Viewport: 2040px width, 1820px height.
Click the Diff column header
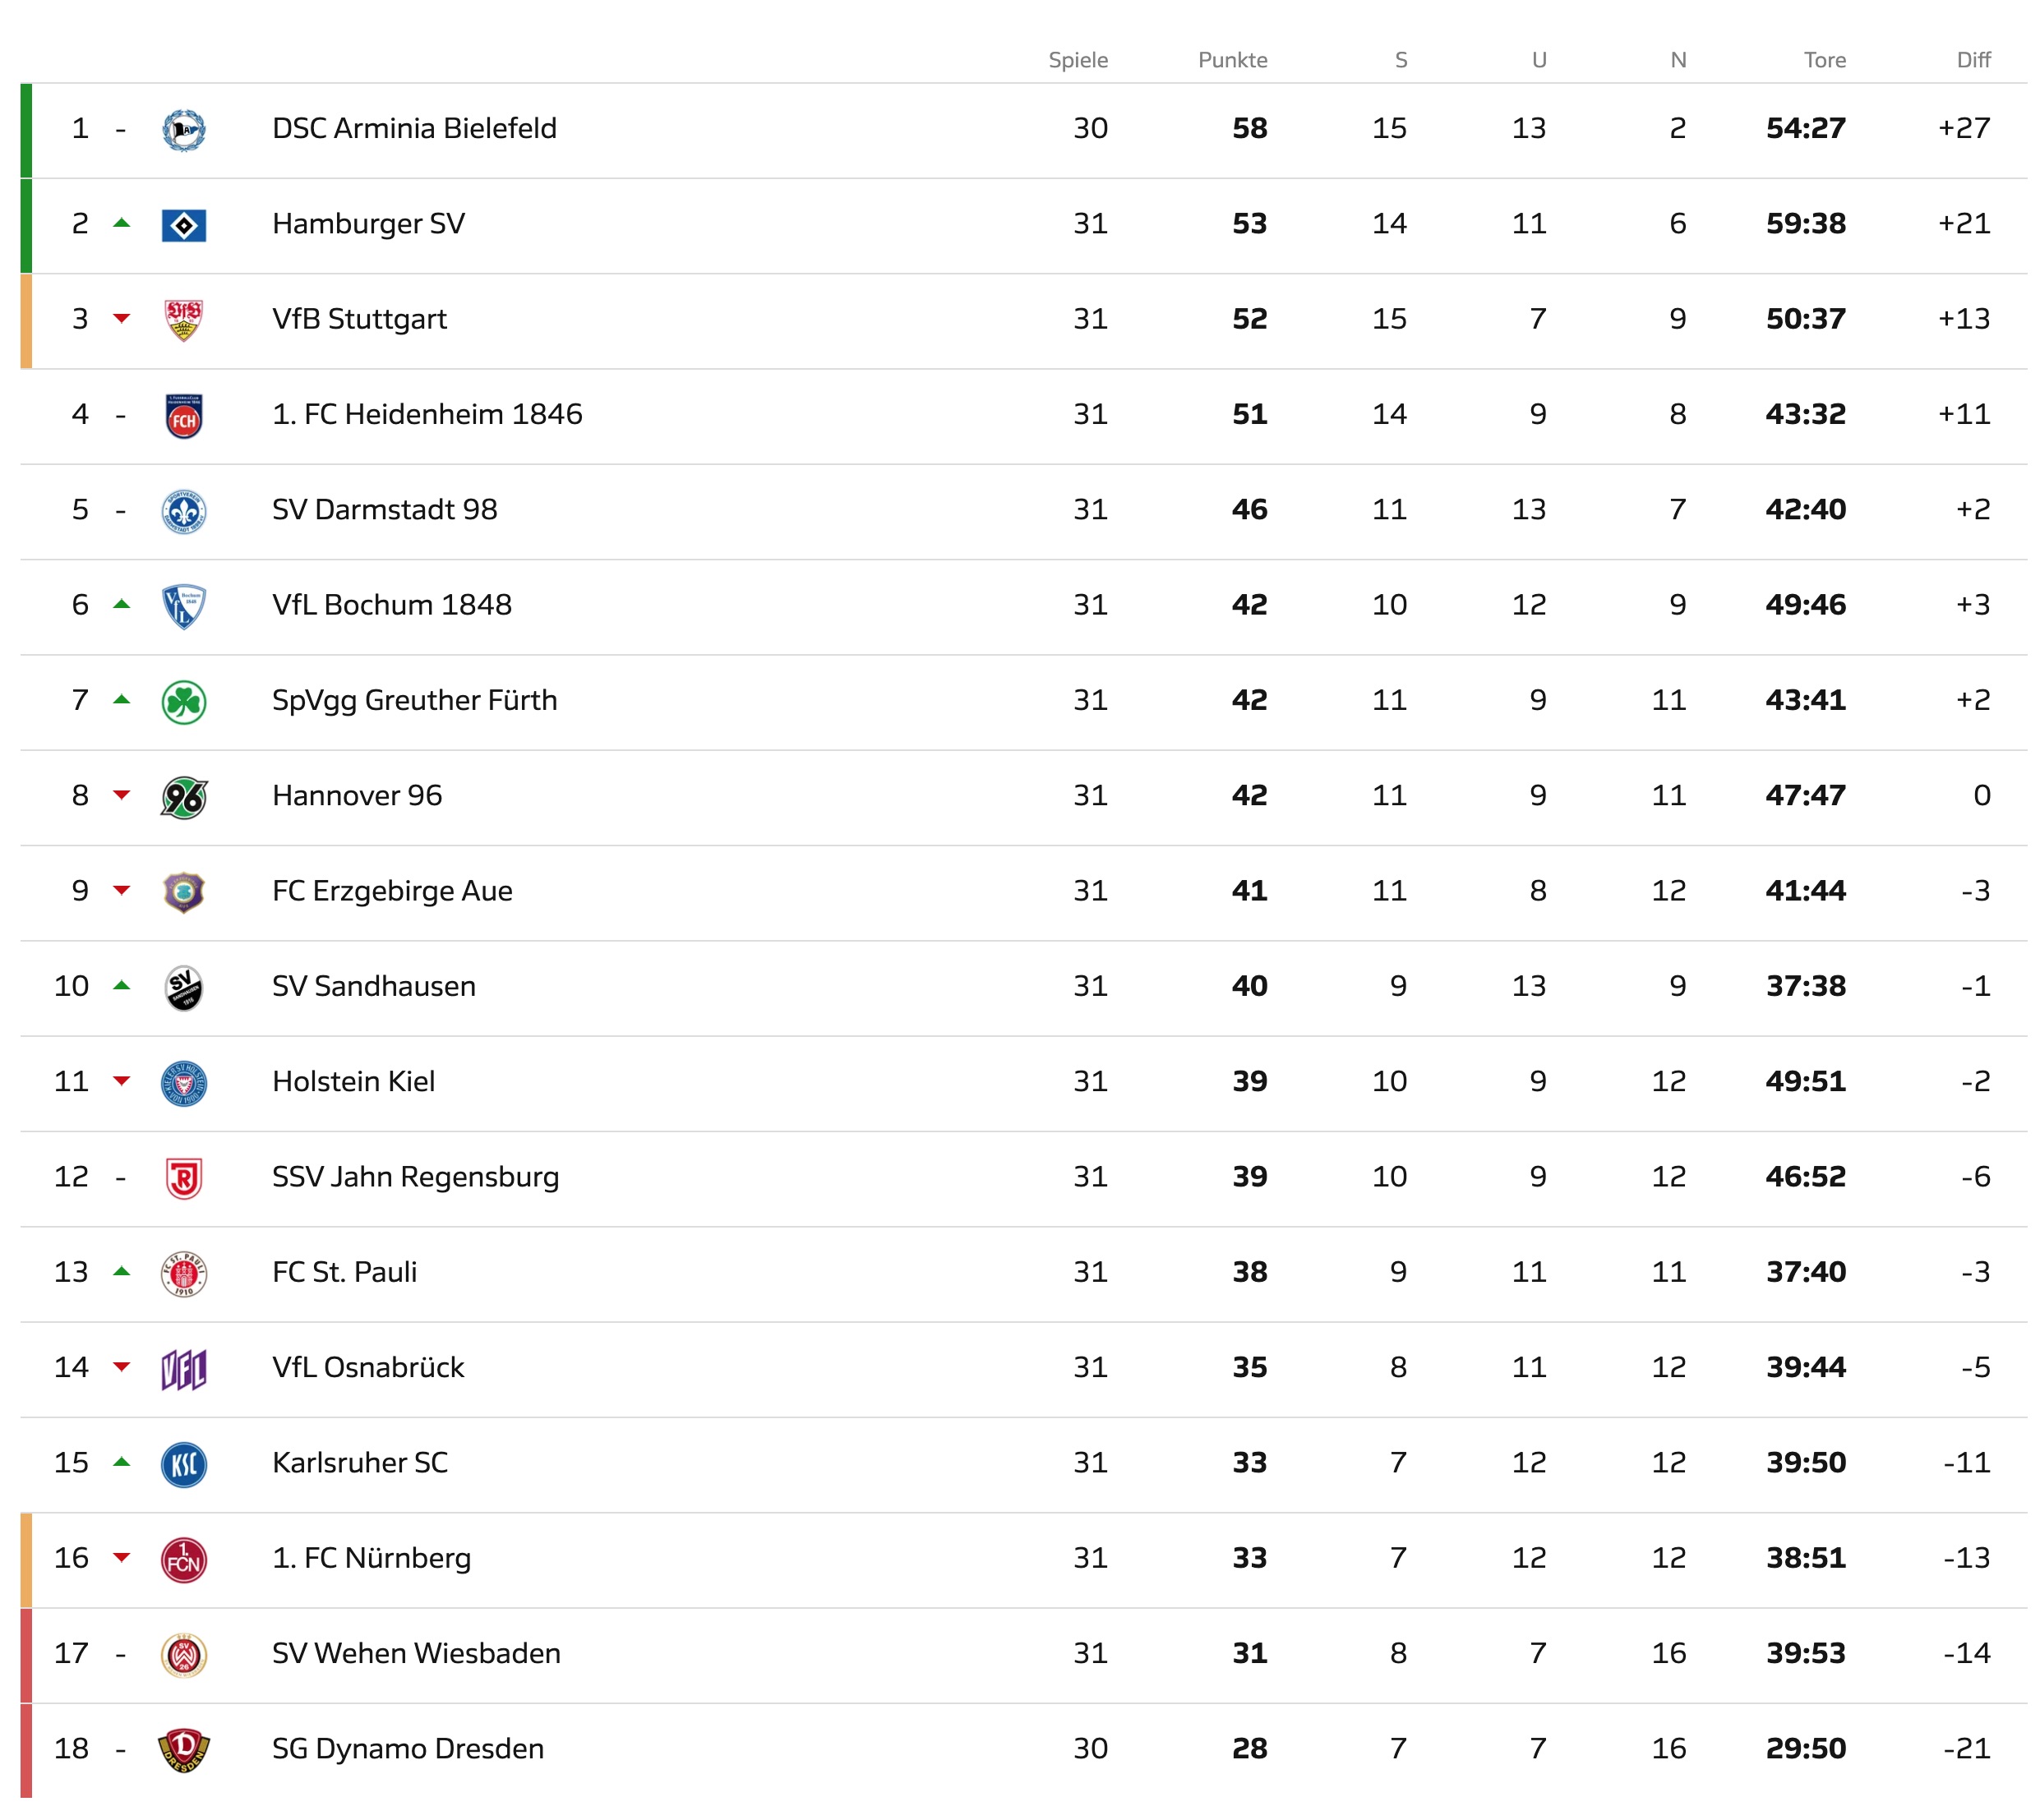click(1972, 60)
